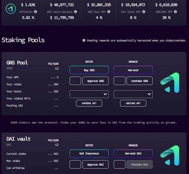Click the info icon next to Inflation
The width and height of the screenshot is (189, 174).
tap(35, 12)
